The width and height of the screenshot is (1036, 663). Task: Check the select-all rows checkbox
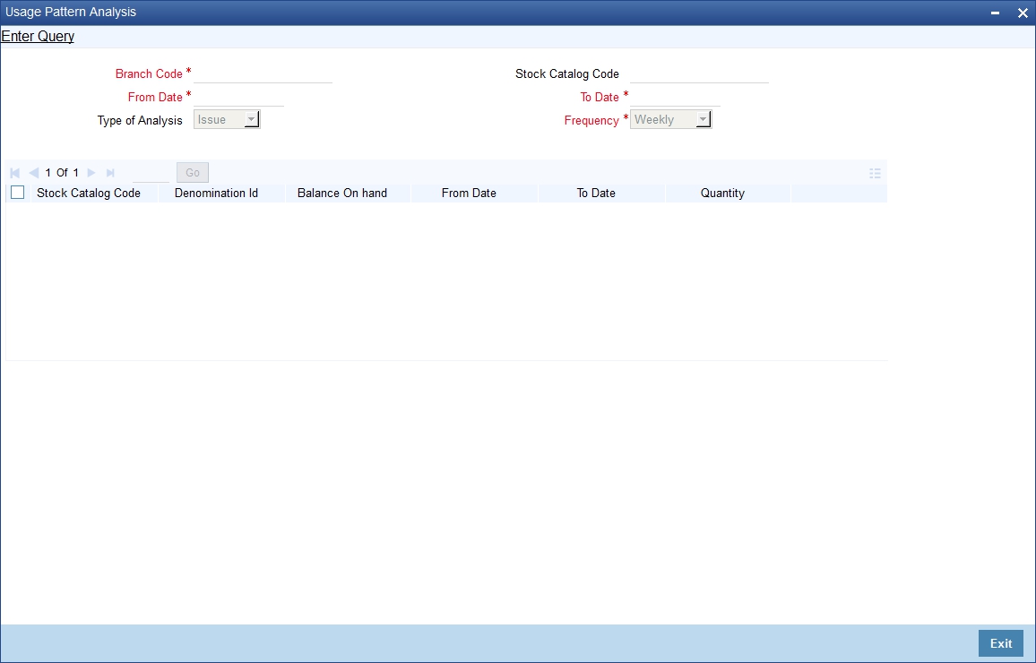(x=18, y=193)
